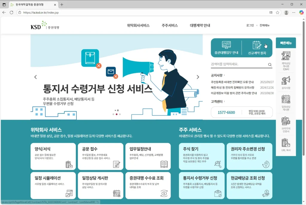Open the 일정상담 게시판 service card

[x=100, y=186]
